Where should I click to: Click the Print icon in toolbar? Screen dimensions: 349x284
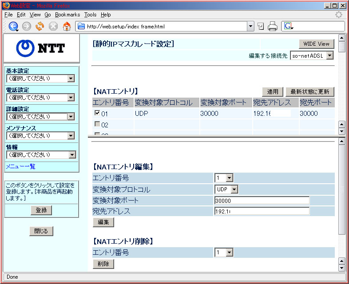pos(273,26)
